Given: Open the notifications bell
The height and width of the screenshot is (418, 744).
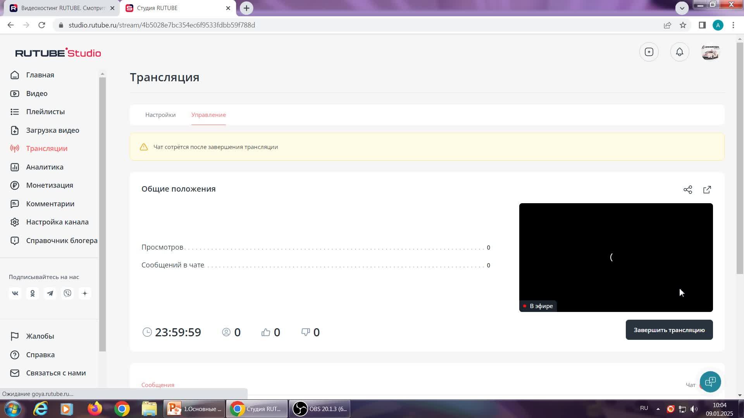Looking at the screenshot, I should pyautogui.click(x=679, y=52).
